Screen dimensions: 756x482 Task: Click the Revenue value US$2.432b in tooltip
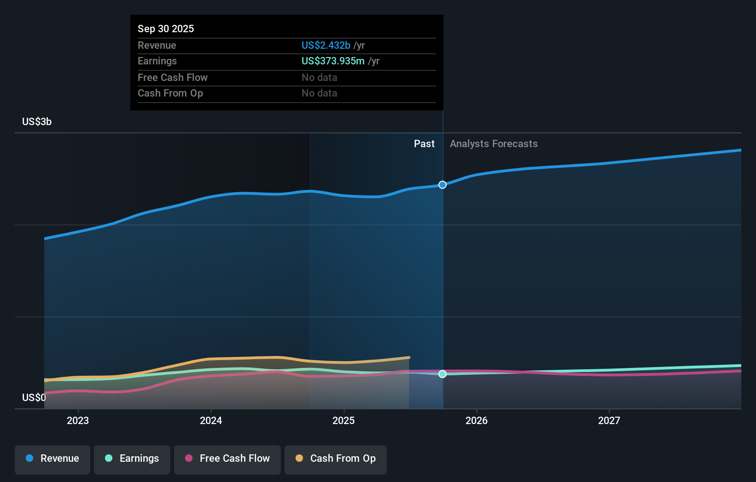[328, 45]
